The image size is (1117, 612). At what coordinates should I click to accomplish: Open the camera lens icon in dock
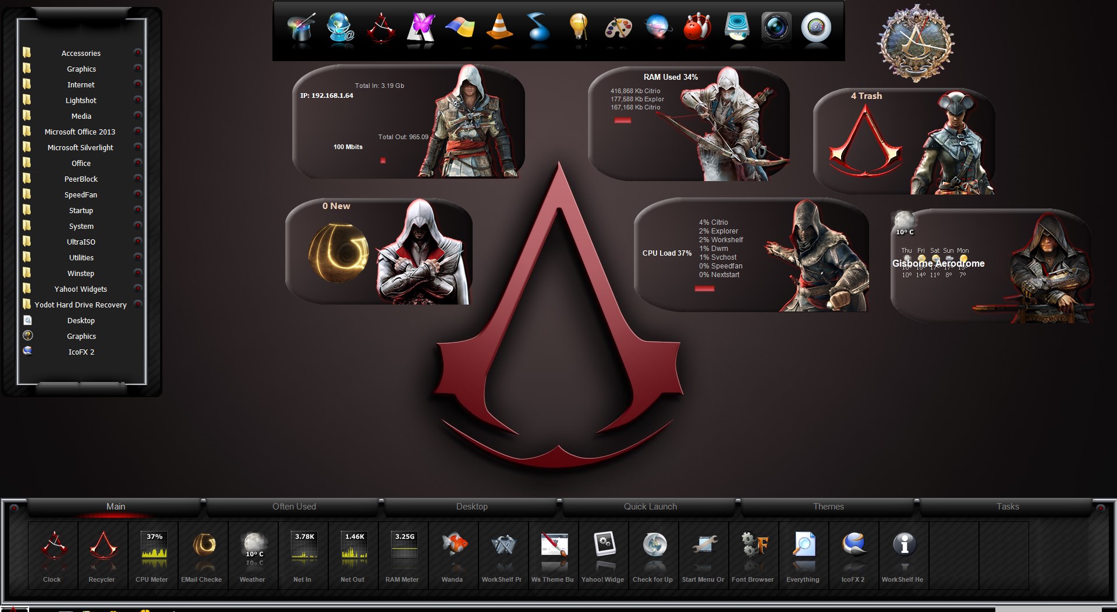click(776, 27)
